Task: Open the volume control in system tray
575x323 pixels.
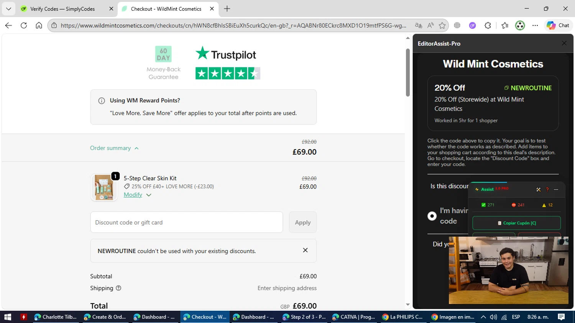Action: click(x=493, y=317)
